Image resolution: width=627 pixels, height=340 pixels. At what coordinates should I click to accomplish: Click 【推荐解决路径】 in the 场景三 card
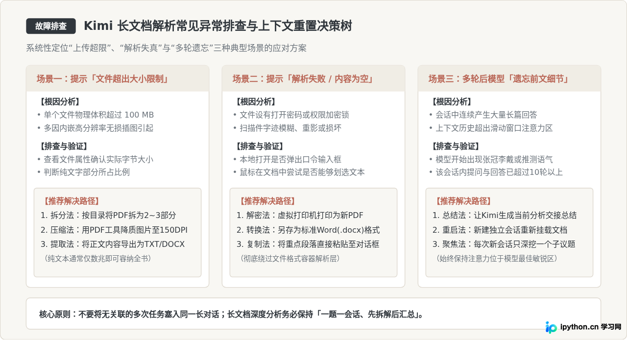462,201
